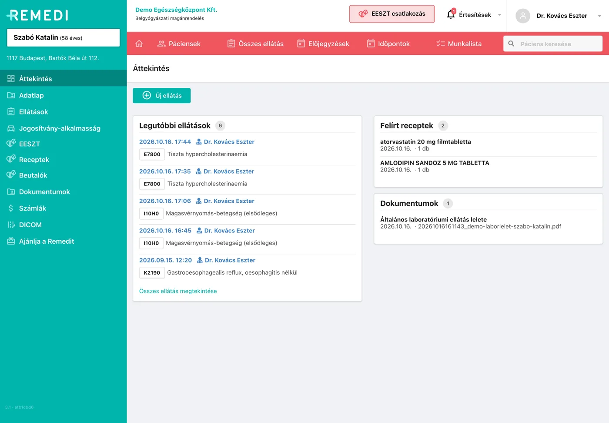609x423 pixels.
Task: Open the 2026.09.15. 12:20 visit link
Action: click(165, 260)
